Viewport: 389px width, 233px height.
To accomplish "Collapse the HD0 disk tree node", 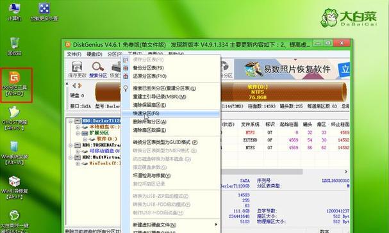I will [70, 121].
